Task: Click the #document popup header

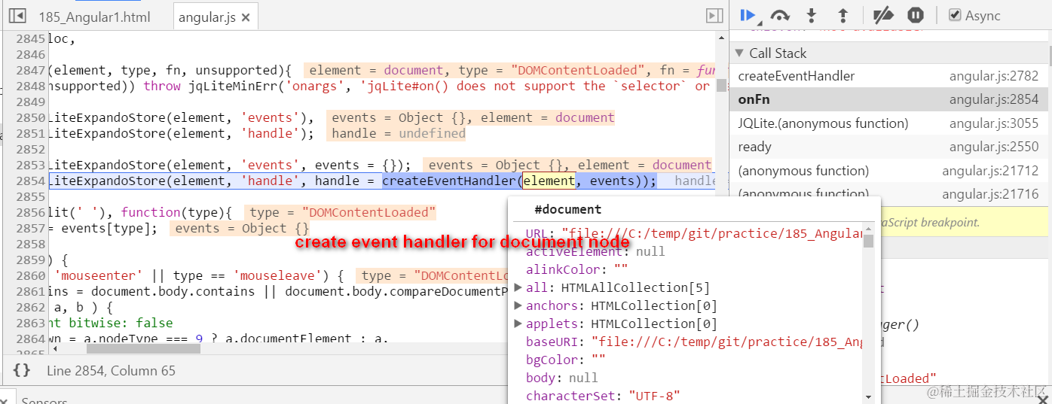Action: coord(568,209)
